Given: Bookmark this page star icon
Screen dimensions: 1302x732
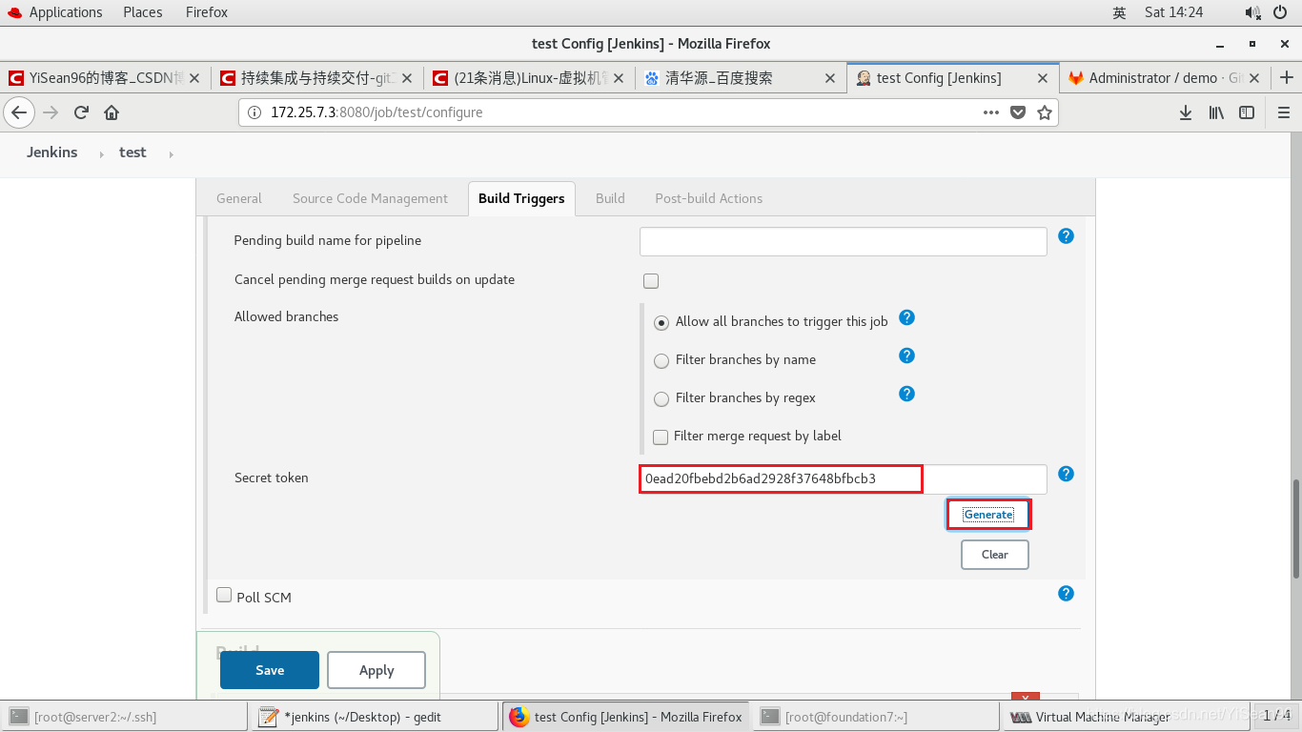Looking at the screenshot, I should [1045, 112].
